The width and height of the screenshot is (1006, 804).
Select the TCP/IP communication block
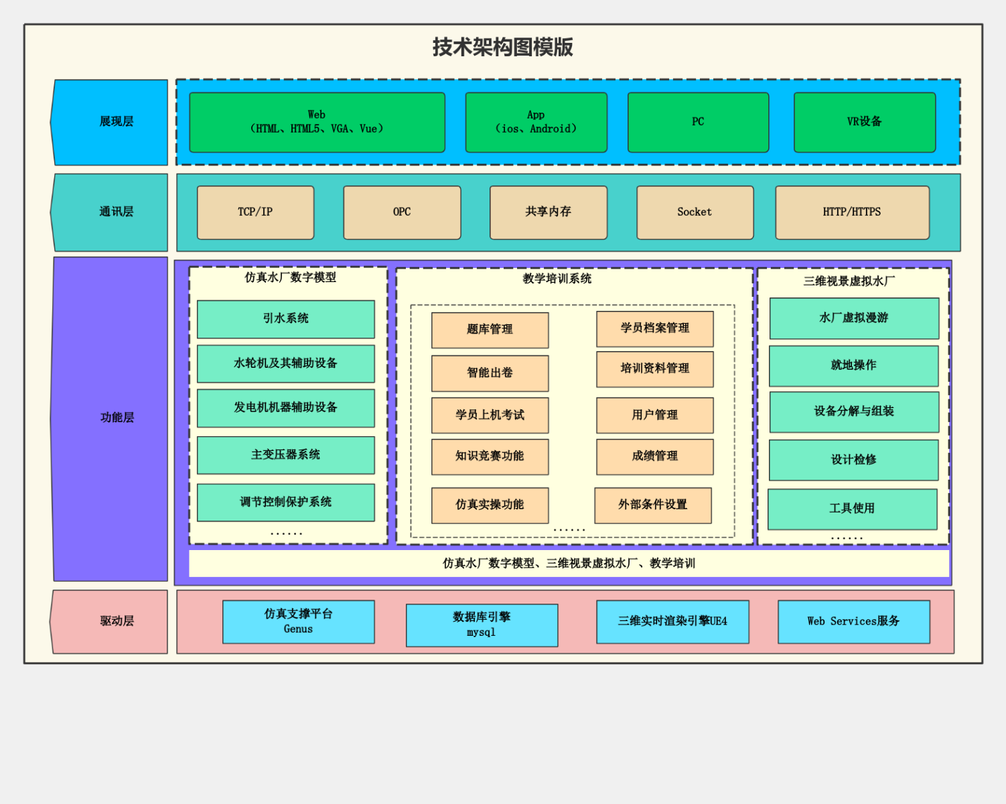pos(255,212)
